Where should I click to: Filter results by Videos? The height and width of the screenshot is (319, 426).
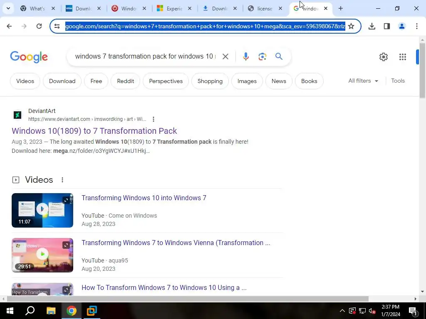tap(25, 81)
